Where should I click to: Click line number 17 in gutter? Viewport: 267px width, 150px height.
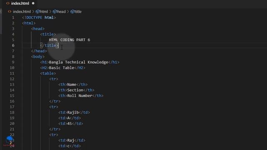pos(12,107)
